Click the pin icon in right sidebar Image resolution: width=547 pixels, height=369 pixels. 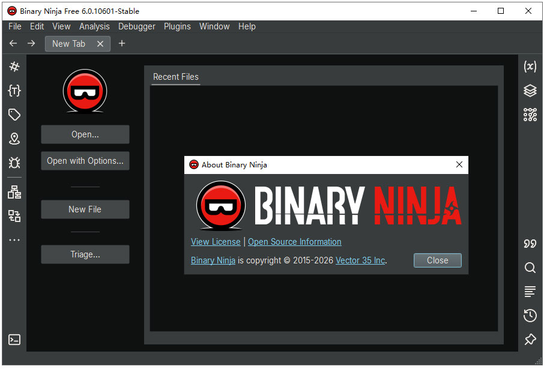[530, 340]
